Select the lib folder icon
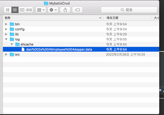Image resolution: width=164 pixels, height=115 pixels. pos(12,34)
